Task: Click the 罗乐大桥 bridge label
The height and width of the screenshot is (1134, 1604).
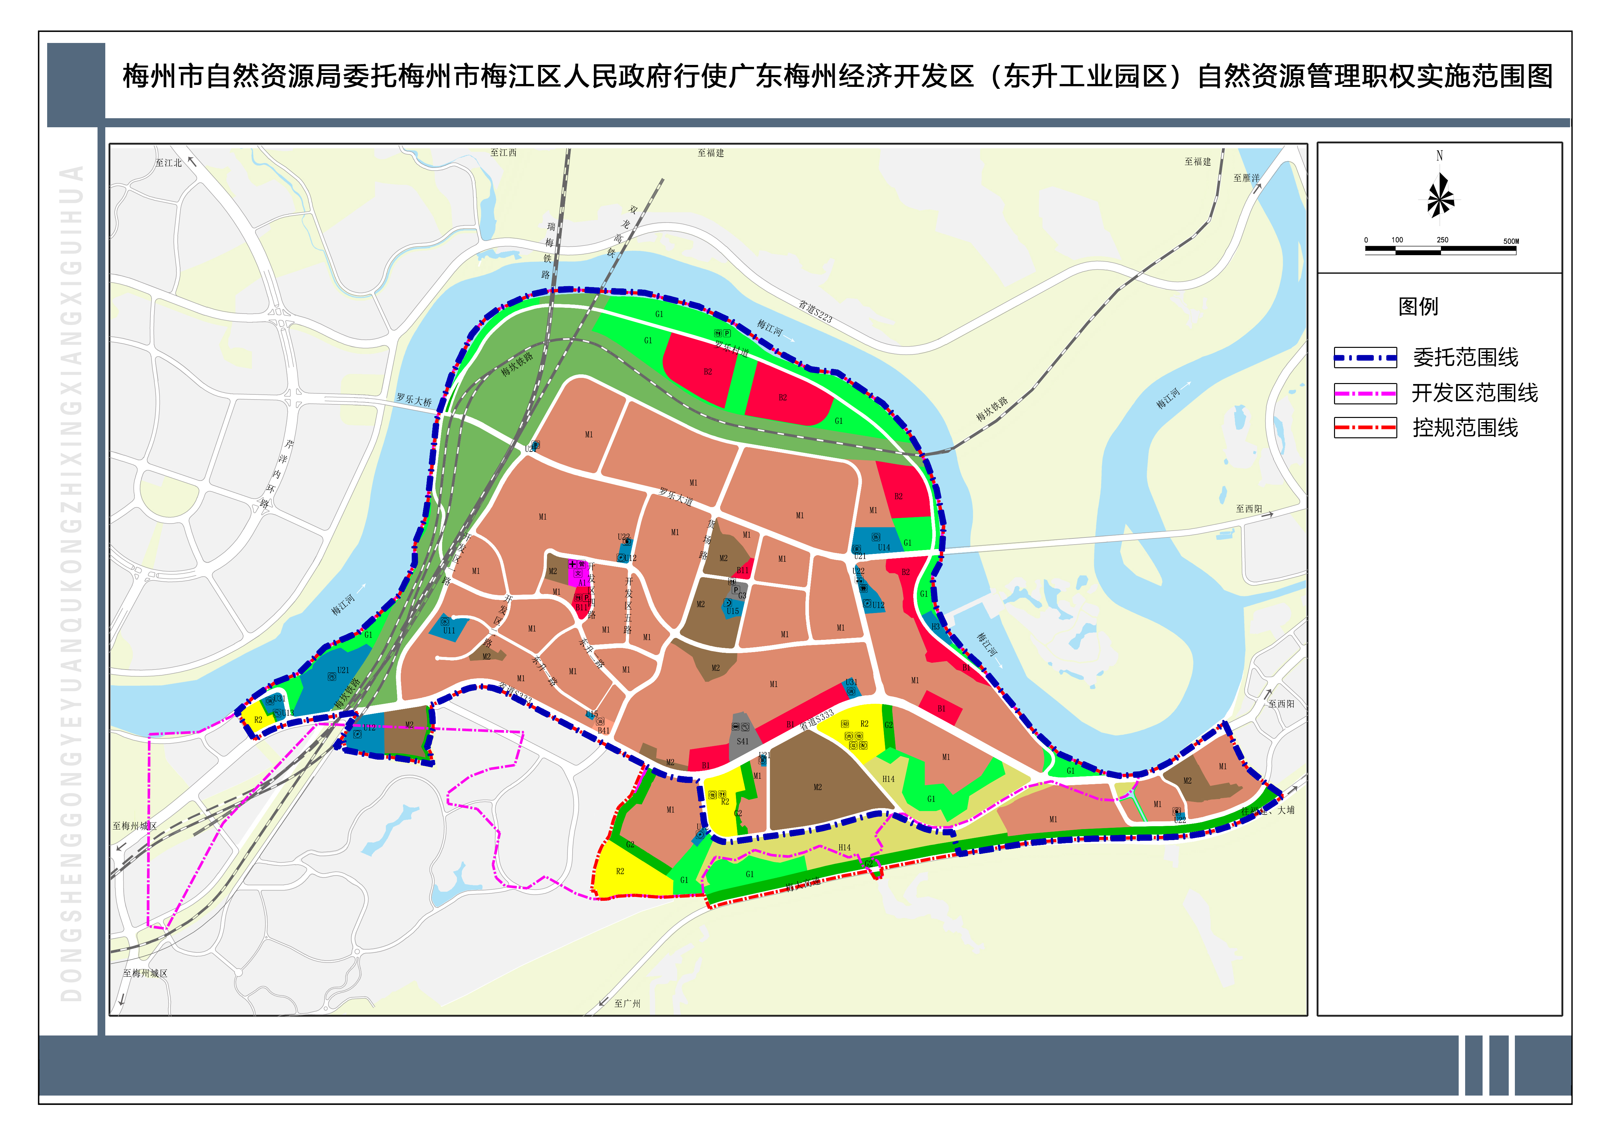Action: [414, 401]
